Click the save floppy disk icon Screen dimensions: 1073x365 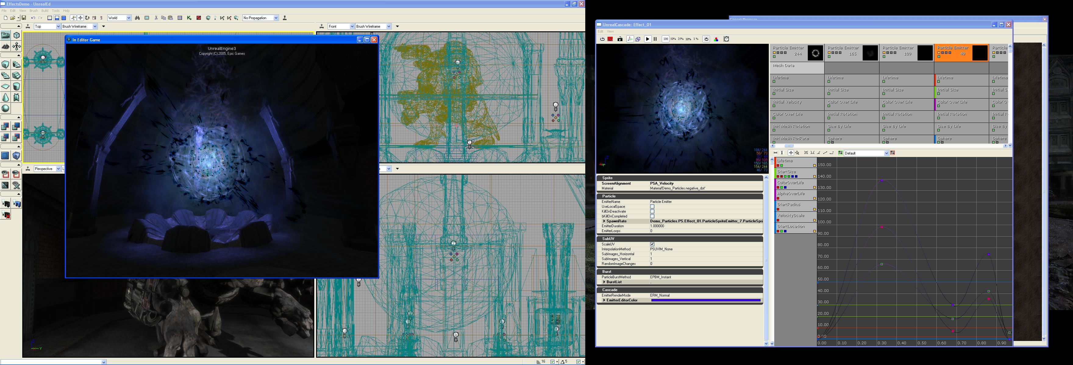tap(24, 18)
